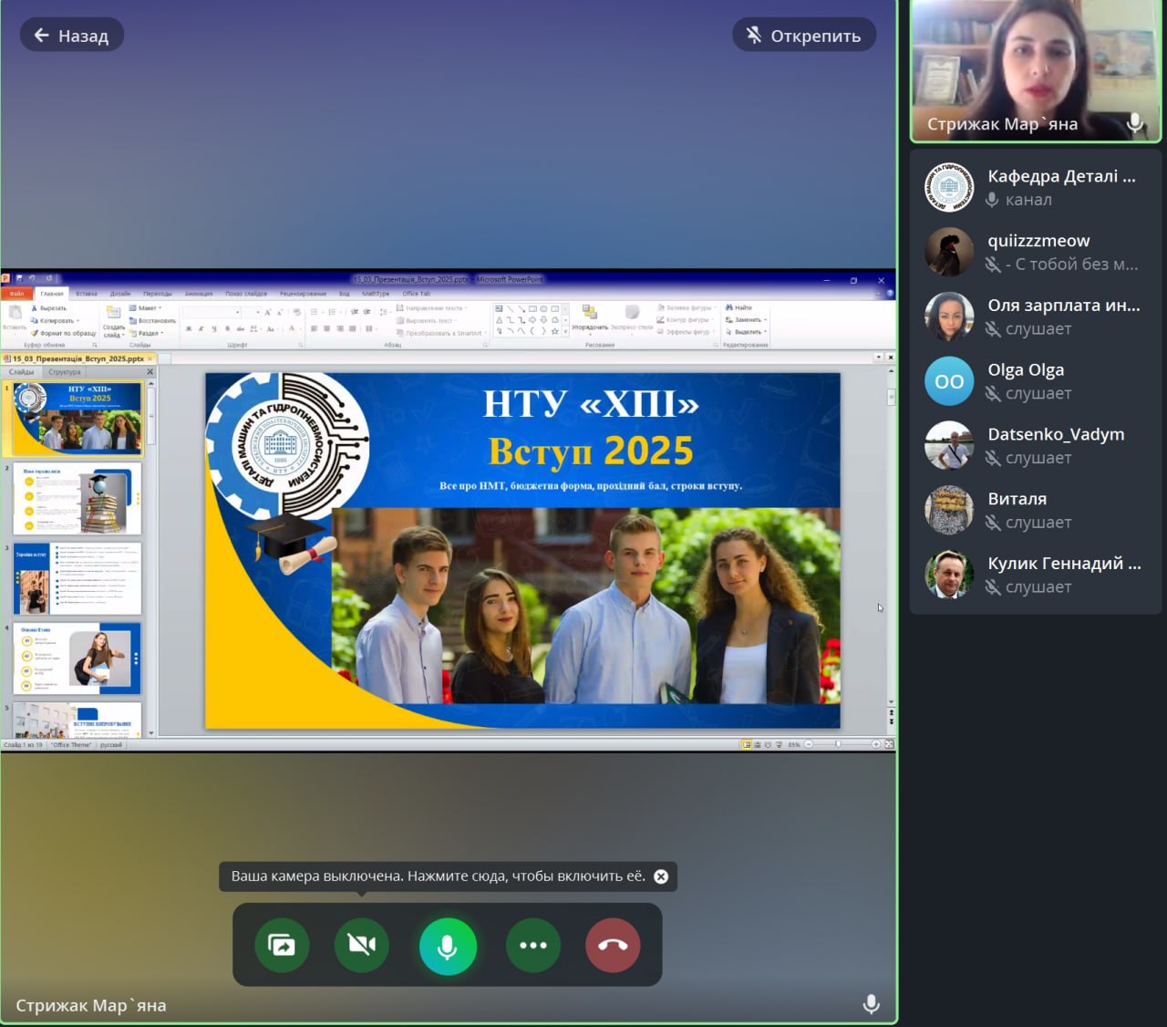Image resolution: width=1167 pixels, height=1027 pixels.
Task: Click the Кафедра Деталі channel logo avatar
Action: pyautogui.click(x=949, y=187)
